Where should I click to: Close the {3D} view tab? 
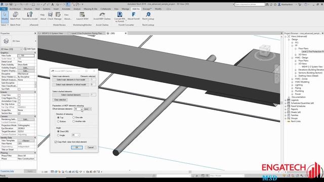[126, 33]
